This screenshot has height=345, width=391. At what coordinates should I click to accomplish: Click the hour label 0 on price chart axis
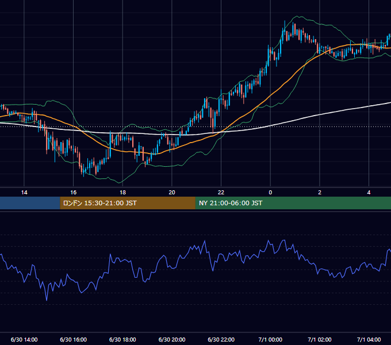click(x=270, y=193)
